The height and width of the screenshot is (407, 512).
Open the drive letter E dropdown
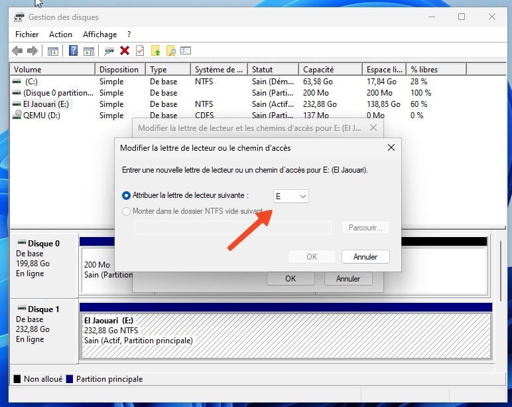click(x=290, y=196)
